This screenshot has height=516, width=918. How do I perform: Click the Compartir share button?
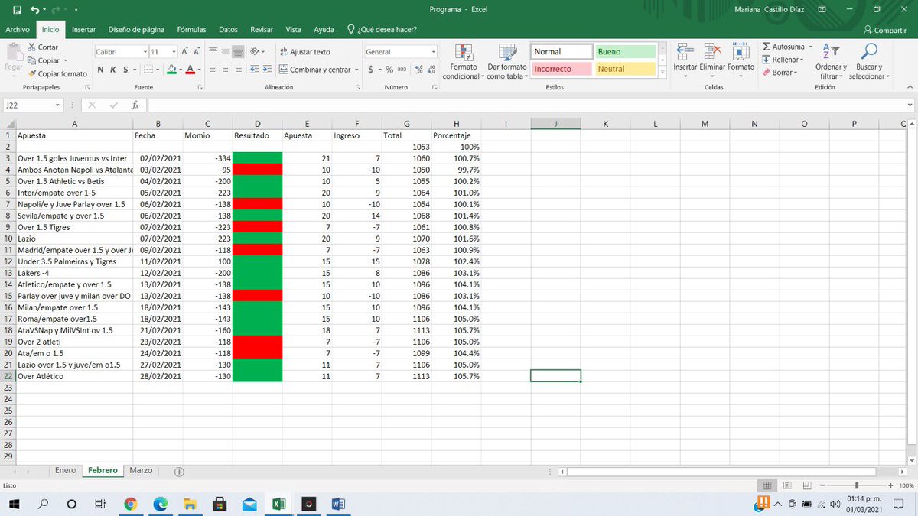885,30
